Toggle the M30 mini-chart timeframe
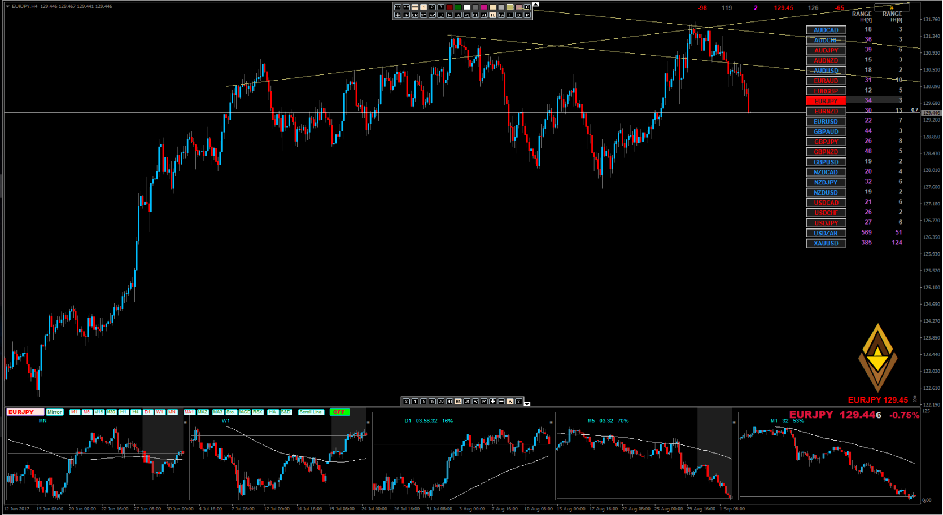Screen dimensions: 943x515 pos(111,412)
